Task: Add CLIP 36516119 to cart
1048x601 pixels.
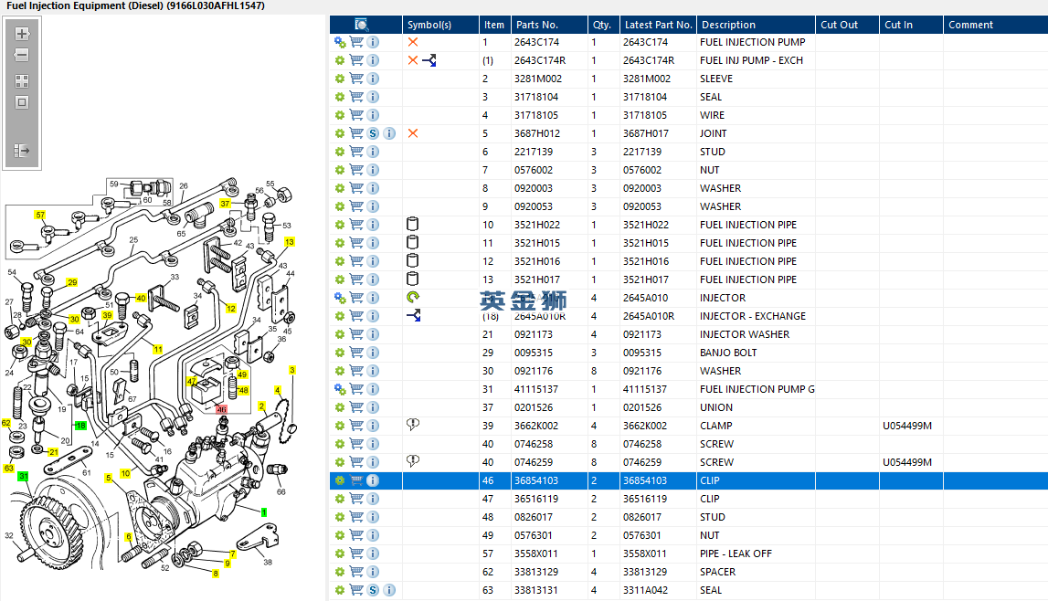Action: click(357, 499)
